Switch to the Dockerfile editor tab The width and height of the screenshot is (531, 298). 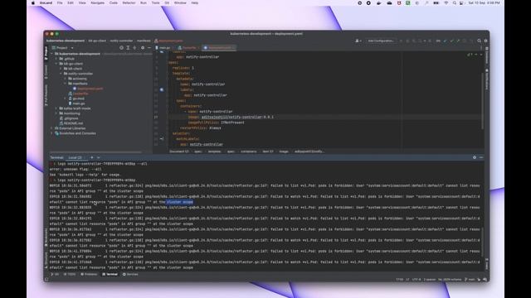point(188,48)
